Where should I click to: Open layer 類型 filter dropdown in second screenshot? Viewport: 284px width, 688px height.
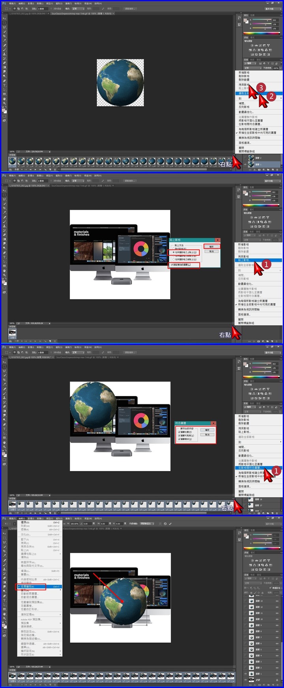(250, 235)
